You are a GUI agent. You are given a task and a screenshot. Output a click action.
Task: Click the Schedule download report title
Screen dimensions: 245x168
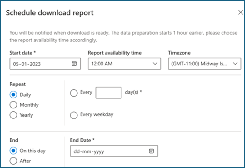(50, 13)
